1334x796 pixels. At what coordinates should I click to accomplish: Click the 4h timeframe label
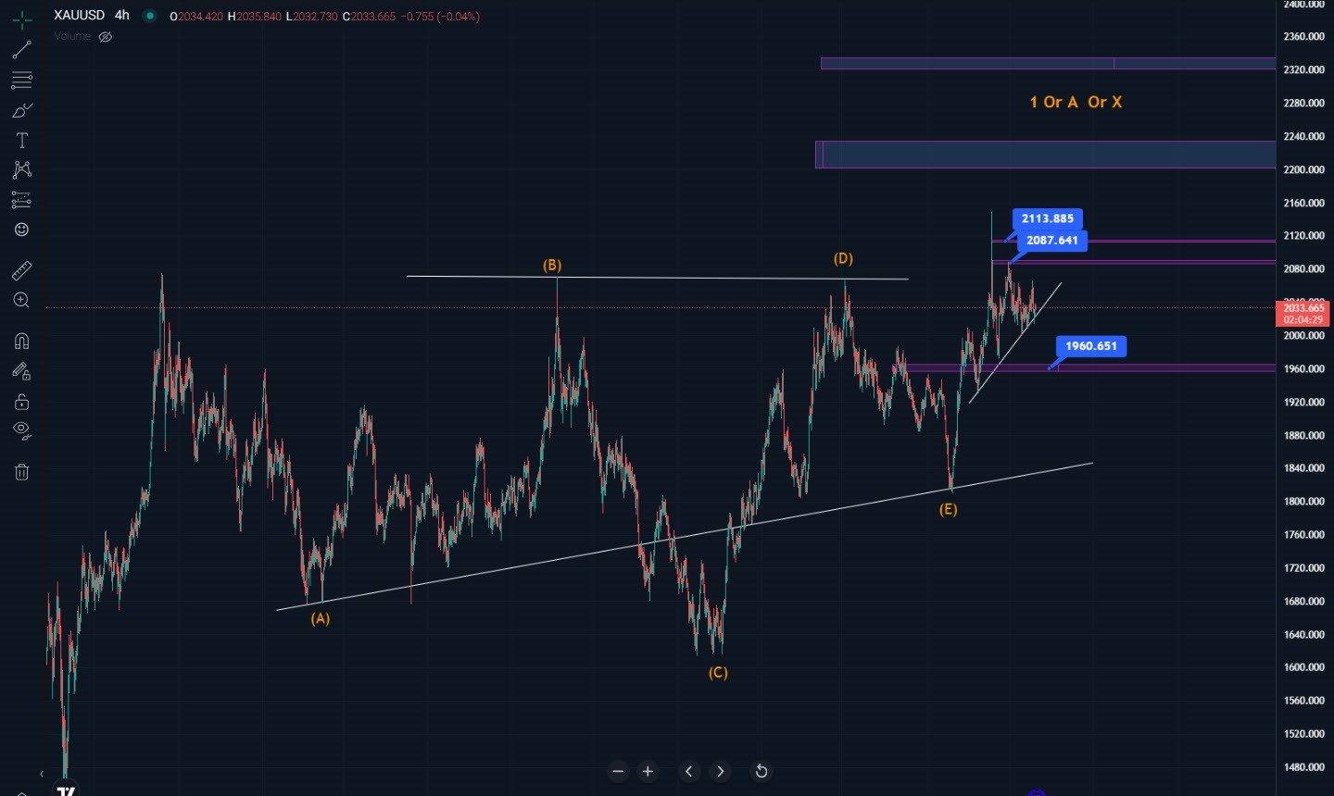(x=122, y=15)
